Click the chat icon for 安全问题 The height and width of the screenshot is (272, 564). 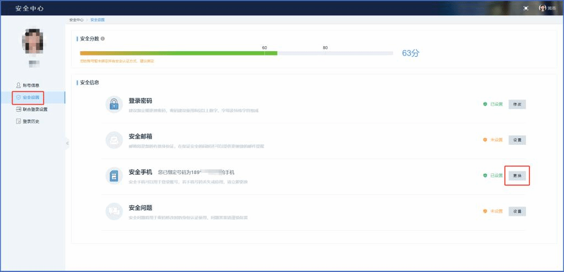pyautogui.click(x=114, y=211)
